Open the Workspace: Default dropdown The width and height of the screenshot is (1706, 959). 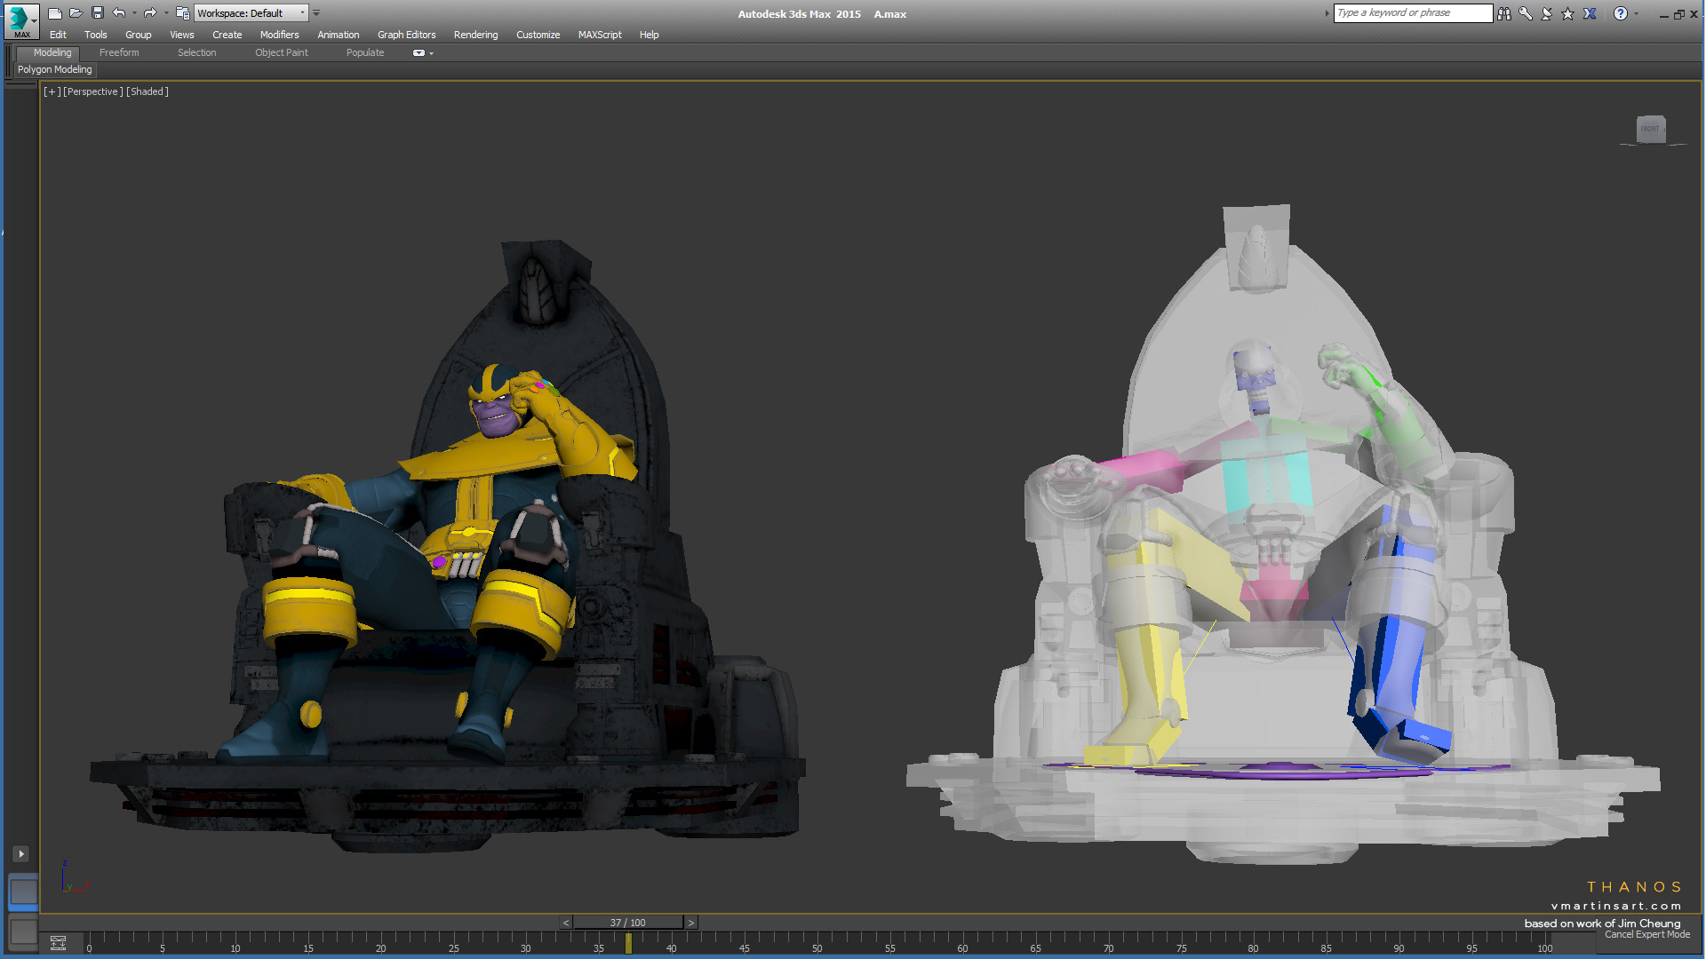(251, 13)
